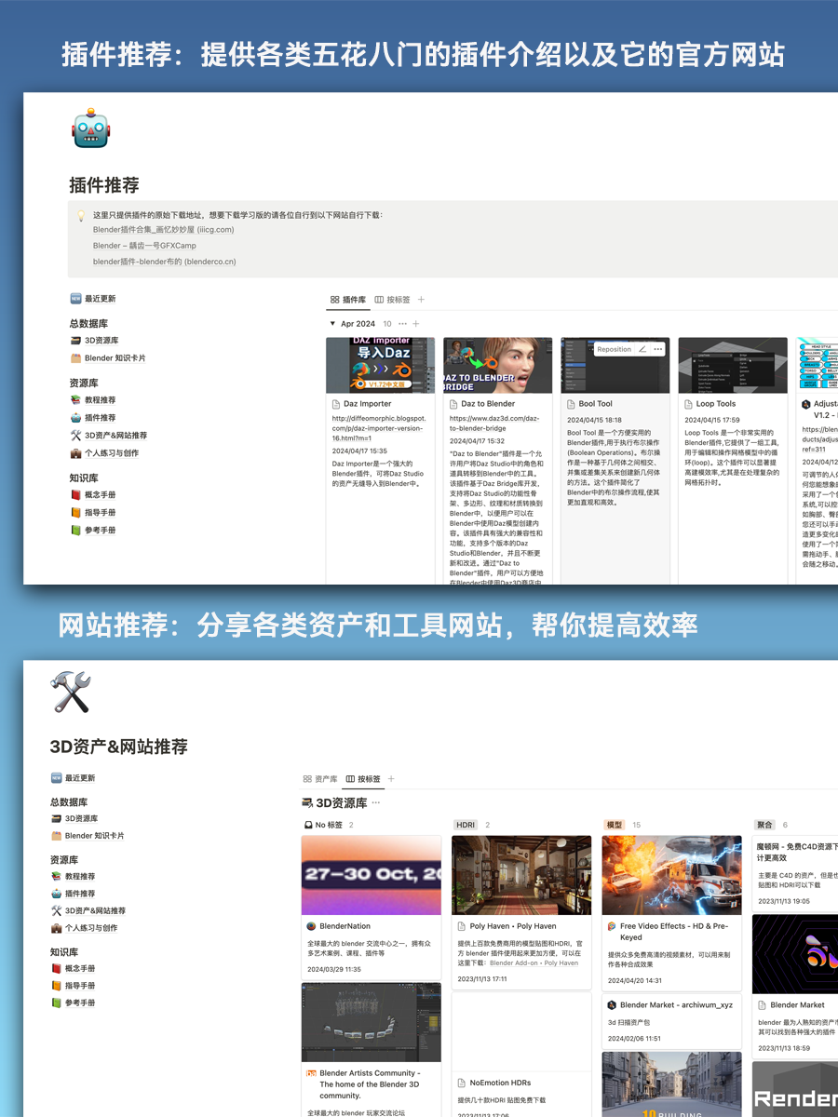
Task: Open 指导手册 in the lower page sidebar
Action: (73, 986)
